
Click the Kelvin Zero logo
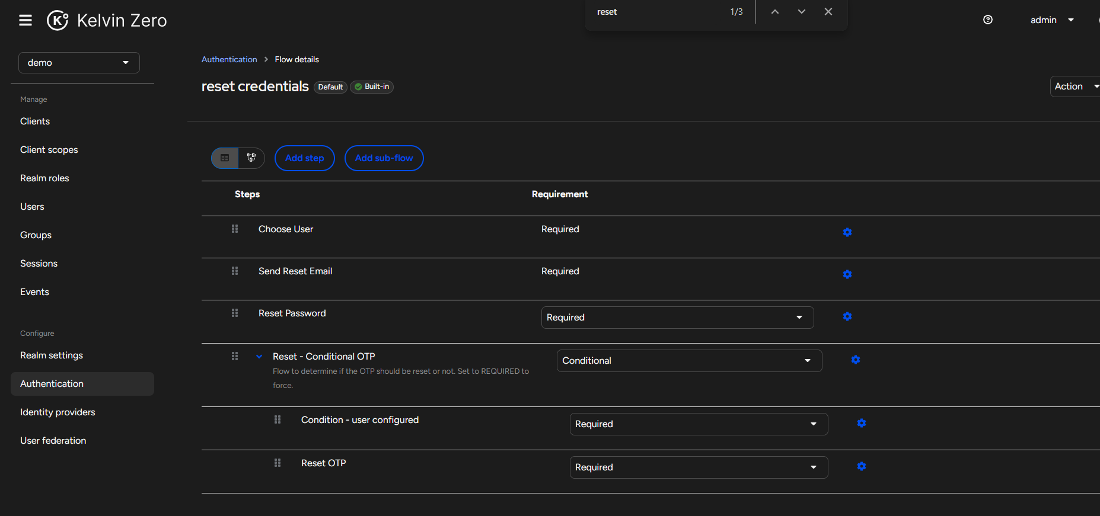[107, 20]
